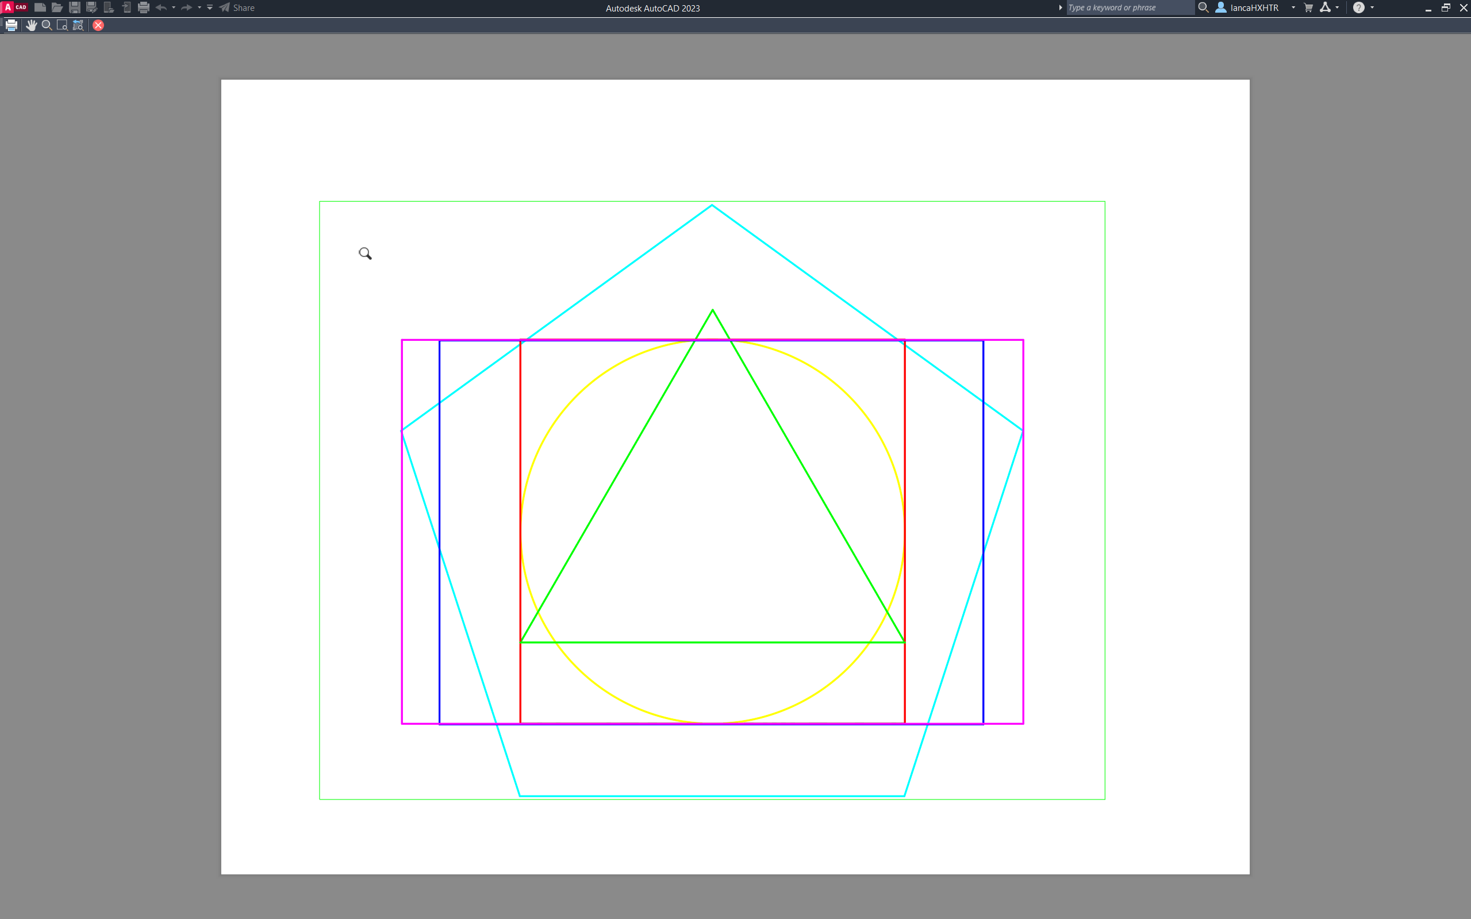Expand the Autodesk triangle icon dropdown
Viewport: 1471px width, 919px height.
point(1337,7)
